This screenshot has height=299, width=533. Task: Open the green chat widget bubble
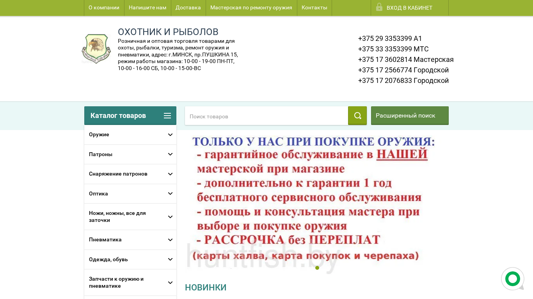[x=513, y=279]
